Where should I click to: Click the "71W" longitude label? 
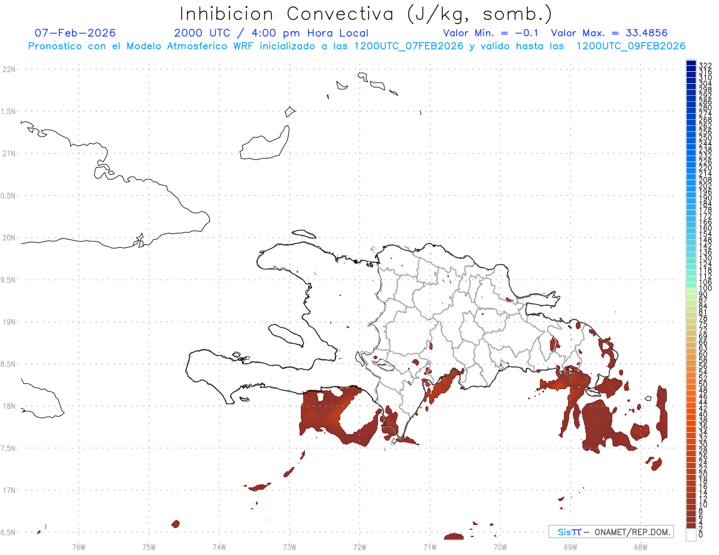click(430, 547)
